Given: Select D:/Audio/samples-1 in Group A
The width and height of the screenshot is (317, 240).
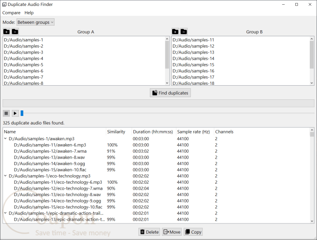Looking at the screenshot, I should tap(84, 40).
